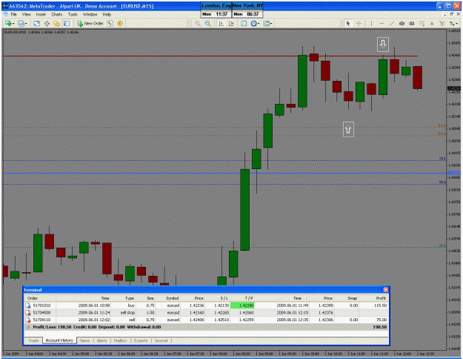Toggle the Navigator star-folder icon
The width and height of the screenshot is (463, 359).
pyautogui.click(x=57, y=23)
